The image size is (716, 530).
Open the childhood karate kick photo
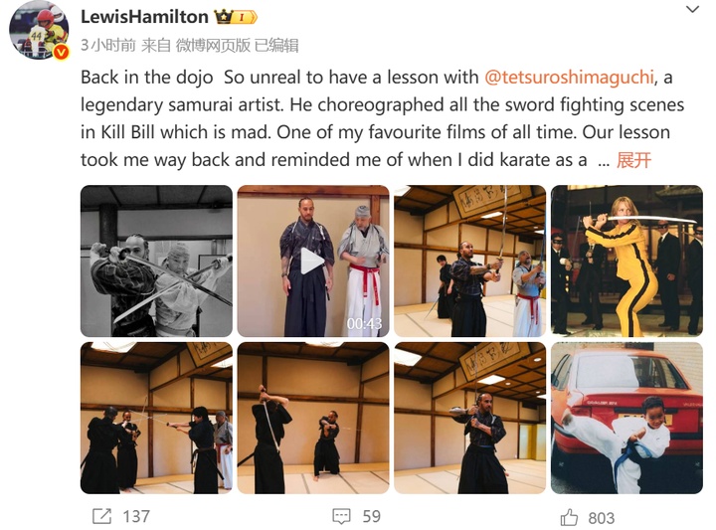(626, 418)
